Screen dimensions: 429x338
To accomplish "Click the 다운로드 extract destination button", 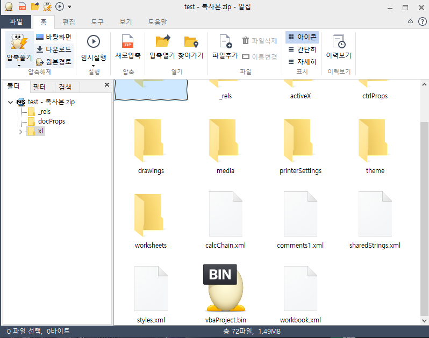I will click(54, 49).
